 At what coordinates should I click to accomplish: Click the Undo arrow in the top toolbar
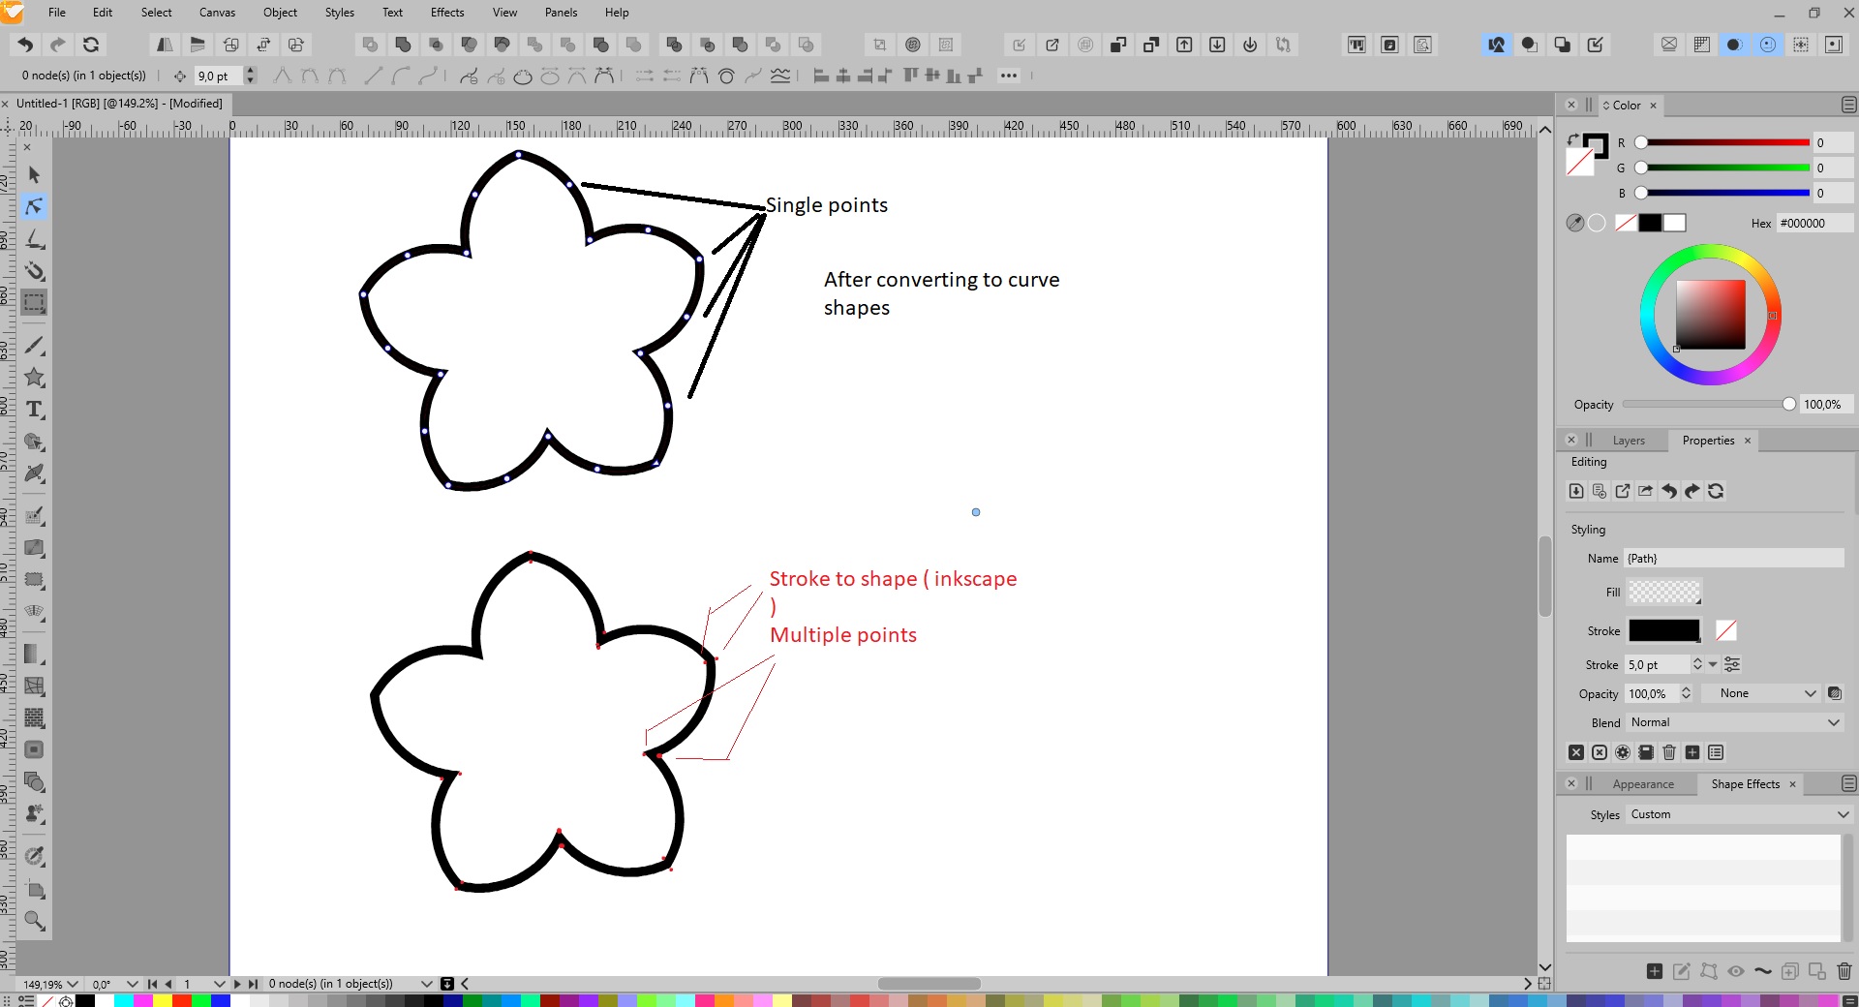pos(25,45)
